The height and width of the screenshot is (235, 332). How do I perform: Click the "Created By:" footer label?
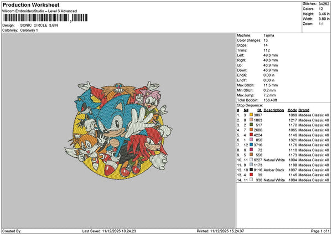pyautogui.click(x=12, y=231)
